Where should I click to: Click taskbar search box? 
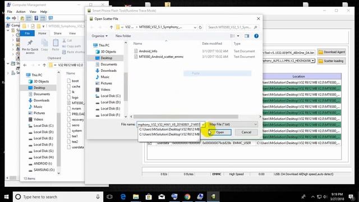click(58, 197)
